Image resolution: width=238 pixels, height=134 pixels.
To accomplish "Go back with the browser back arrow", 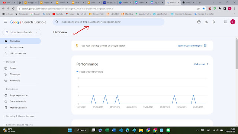I will point(3,9).
